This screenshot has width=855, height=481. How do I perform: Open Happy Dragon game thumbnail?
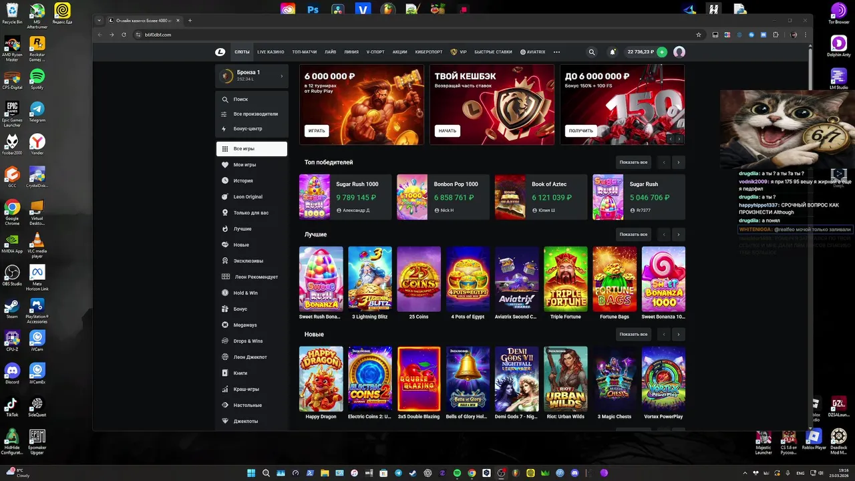(x=321, y=378)
